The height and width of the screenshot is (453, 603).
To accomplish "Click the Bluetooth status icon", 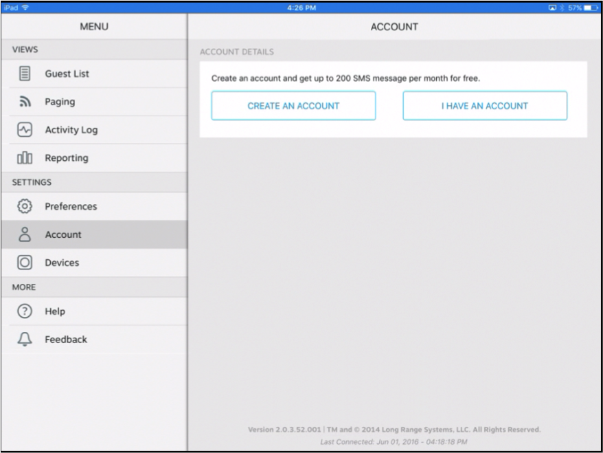I will pos(562,8).
